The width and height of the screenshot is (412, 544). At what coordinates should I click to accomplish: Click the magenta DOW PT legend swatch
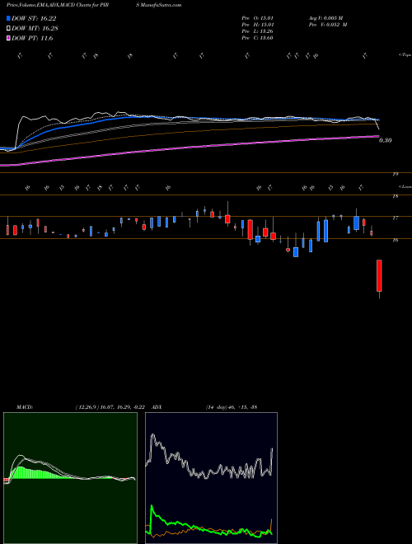click(x=8, y=38)
